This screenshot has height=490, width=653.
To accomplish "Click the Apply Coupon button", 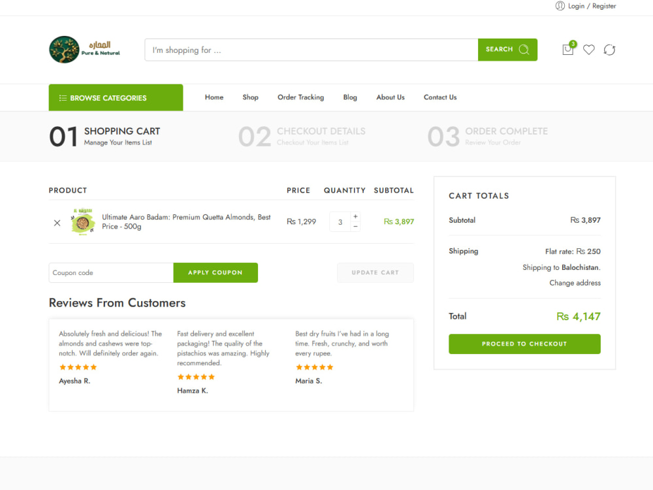I will coord(215,272).
